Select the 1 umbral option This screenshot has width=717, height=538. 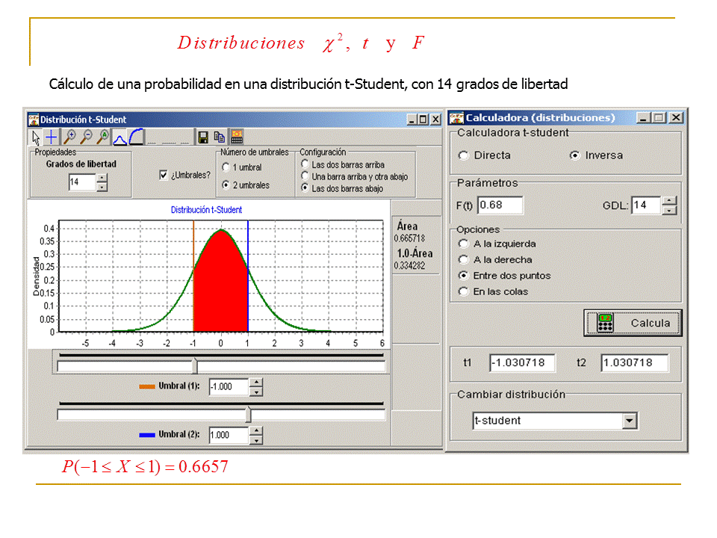point(226,168)
